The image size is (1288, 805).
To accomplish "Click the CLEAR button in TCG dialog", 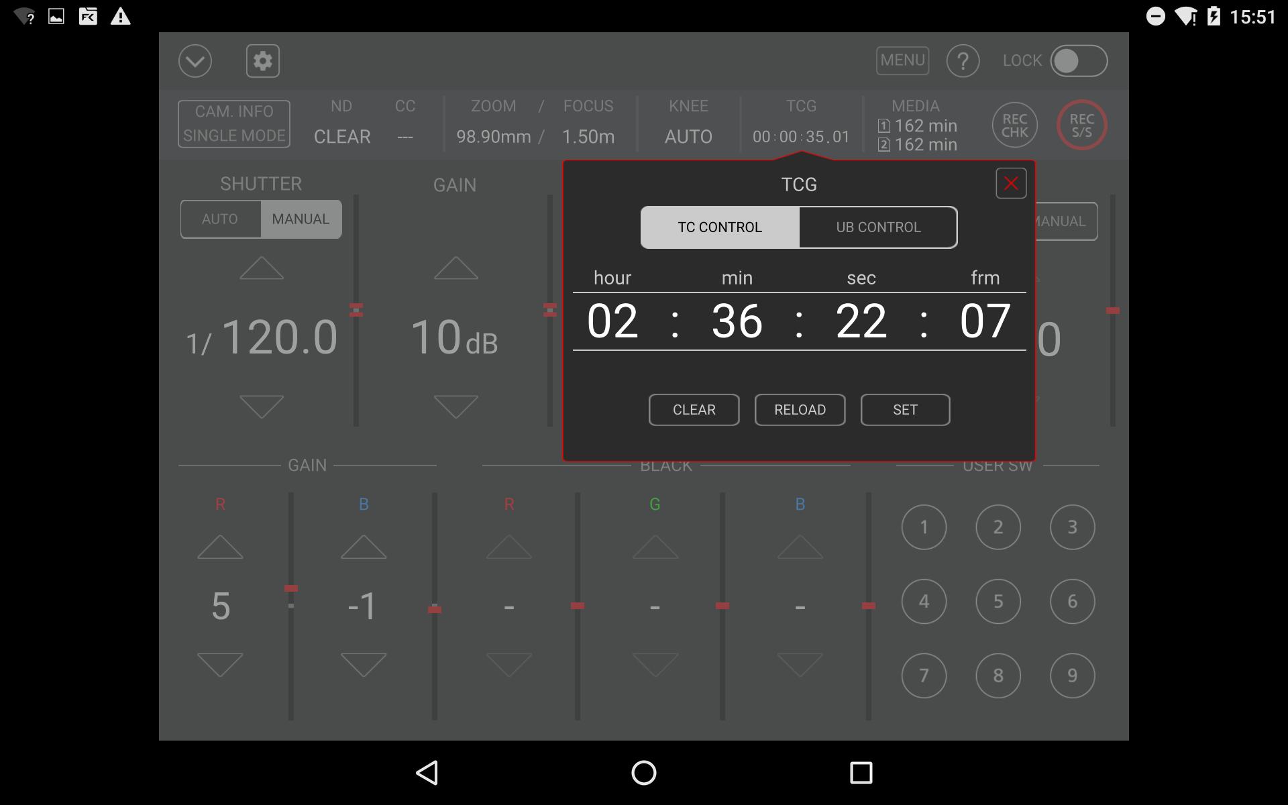I will coord(694,410).
